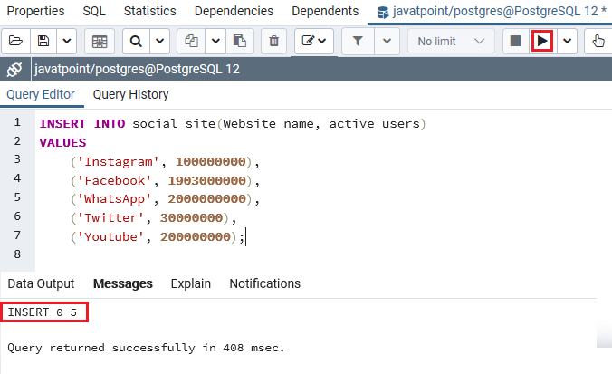This screenshot has height=374, width=612.
Task: Click the connection bar text javatpoint/postgres@PostgreSQL 12
Action: 137,70
